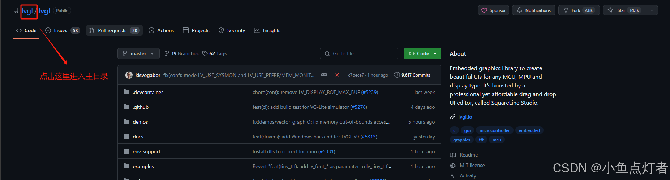Open the Activity link

coord(463,176)
